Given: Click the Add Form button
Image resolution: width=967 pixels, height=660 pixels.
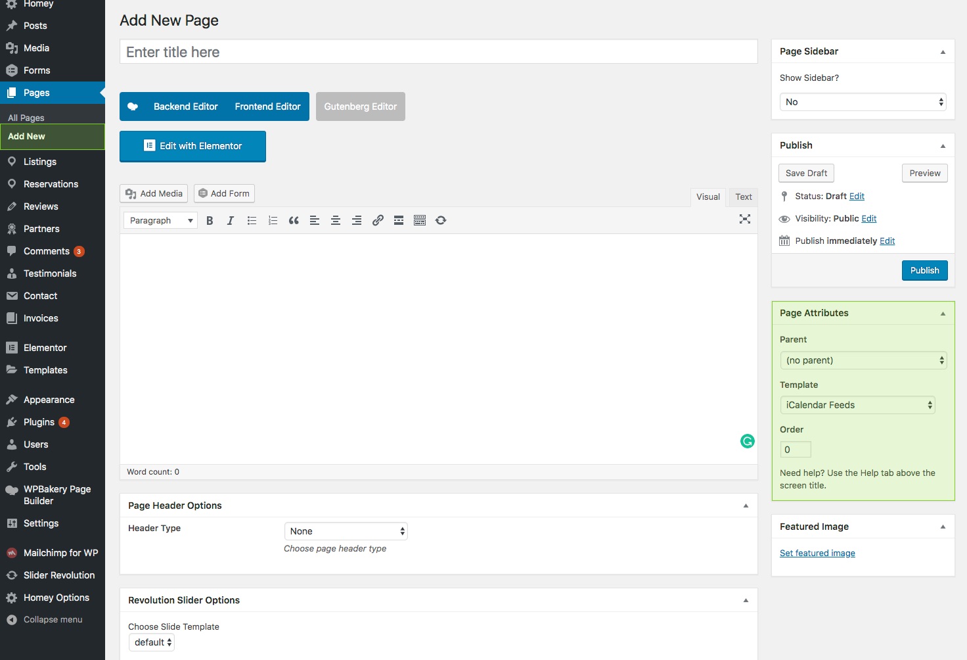Looking at the screenshot, I should [224, 193].
